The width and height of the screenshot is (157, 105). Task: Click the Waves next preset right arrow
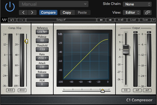tap(110, 20)
